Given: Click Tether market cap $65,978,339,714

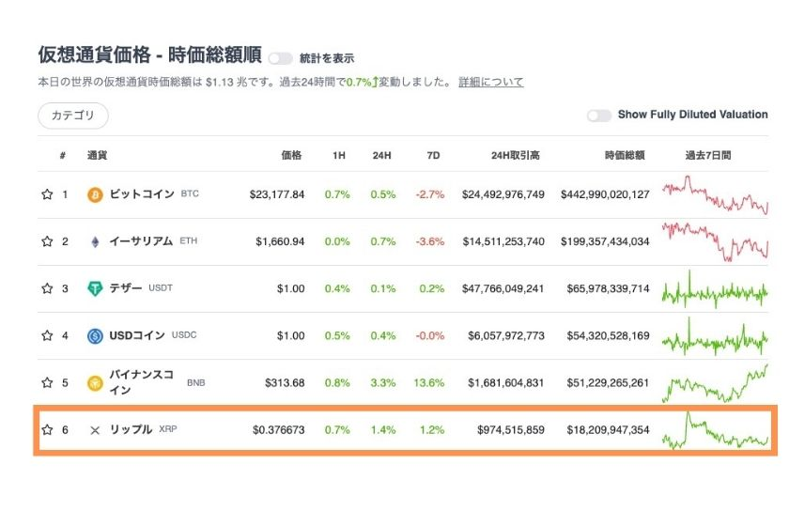Looking at the screenshot, I should [608, 288].
